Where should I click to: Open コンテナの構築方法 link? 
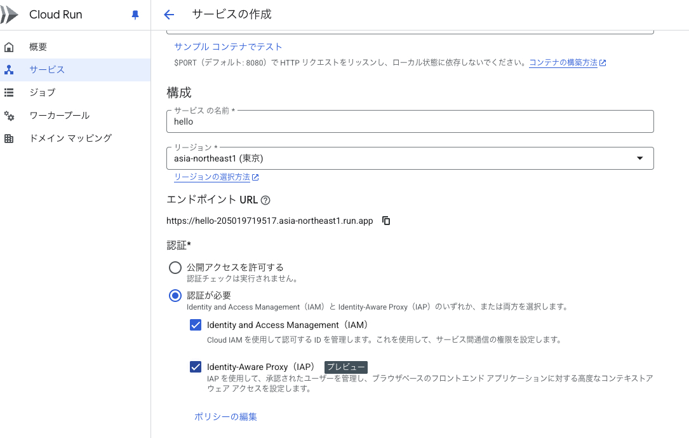pyautogui.click(x=563, y=62)
